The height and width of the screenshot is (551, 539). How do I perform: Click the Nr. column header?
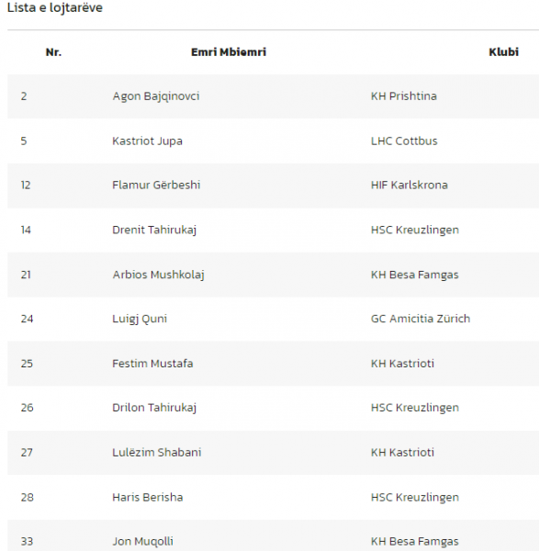[x=53, y=52]
